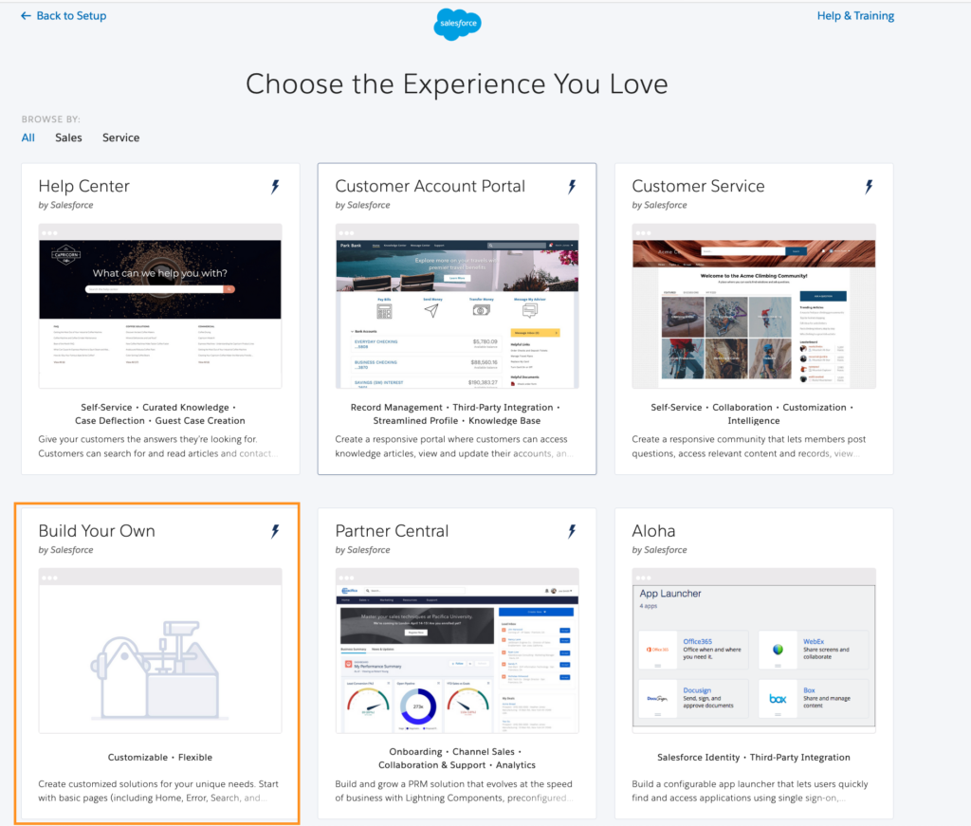Click the lightning bolt icon on Aloha card
The height and width of the screenshot is (826, 971).
pyautogui.click(x=869, y=531)
